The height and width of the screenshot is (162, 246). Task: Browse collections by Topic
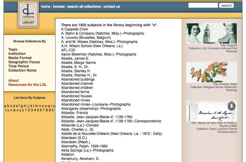click(x=13, y=50)
